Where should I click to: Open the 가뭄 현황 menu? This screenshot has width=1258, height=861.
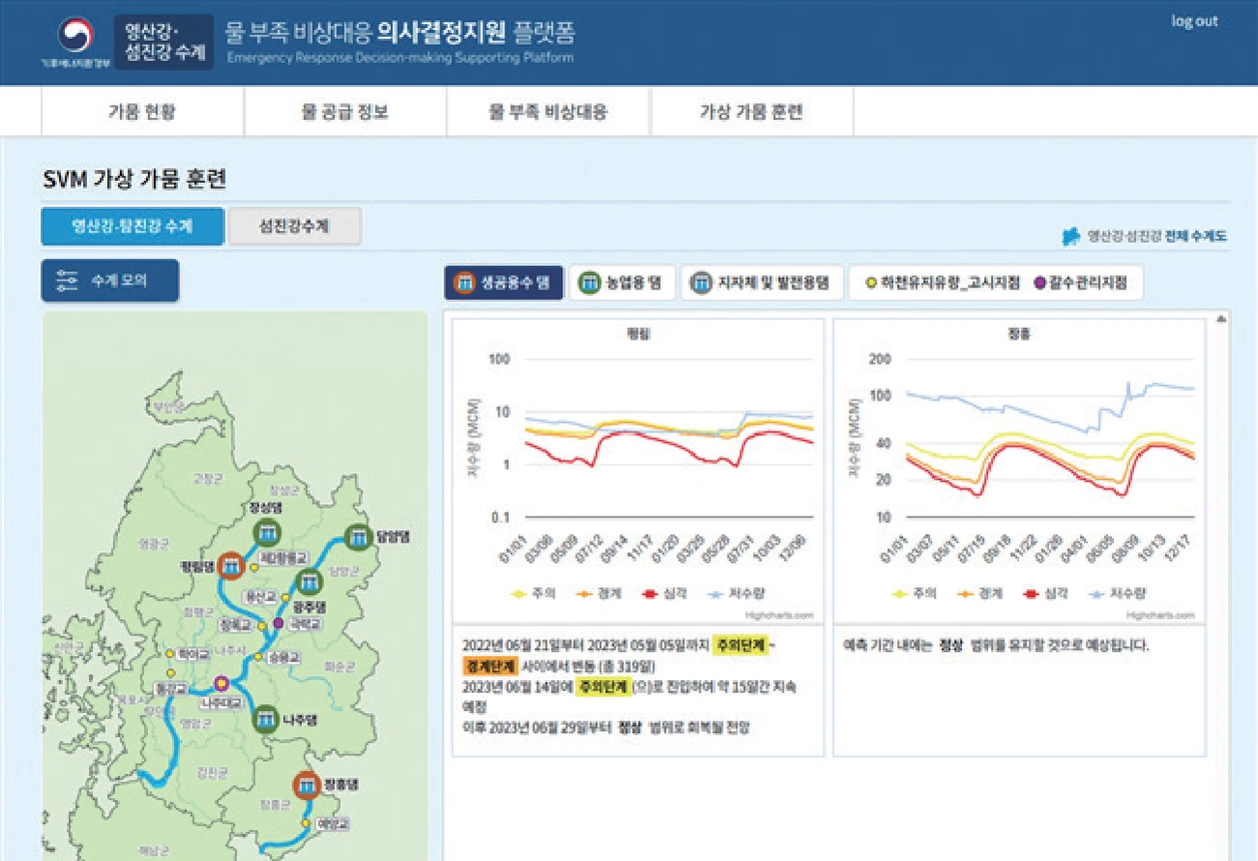click(x=142, y=112)
